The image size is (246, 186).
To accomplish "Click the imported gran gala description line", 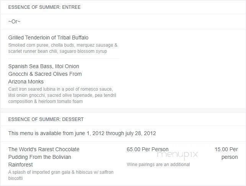I will click(x=61, y=172).
